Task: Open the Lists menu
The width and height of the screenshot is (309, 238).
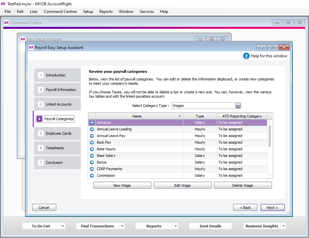Action: tap(33, 12)
